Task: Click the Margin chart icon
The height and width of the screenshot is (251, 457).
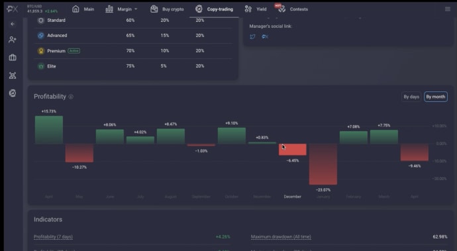Action: pyautogui.click(x=109, y=9)
